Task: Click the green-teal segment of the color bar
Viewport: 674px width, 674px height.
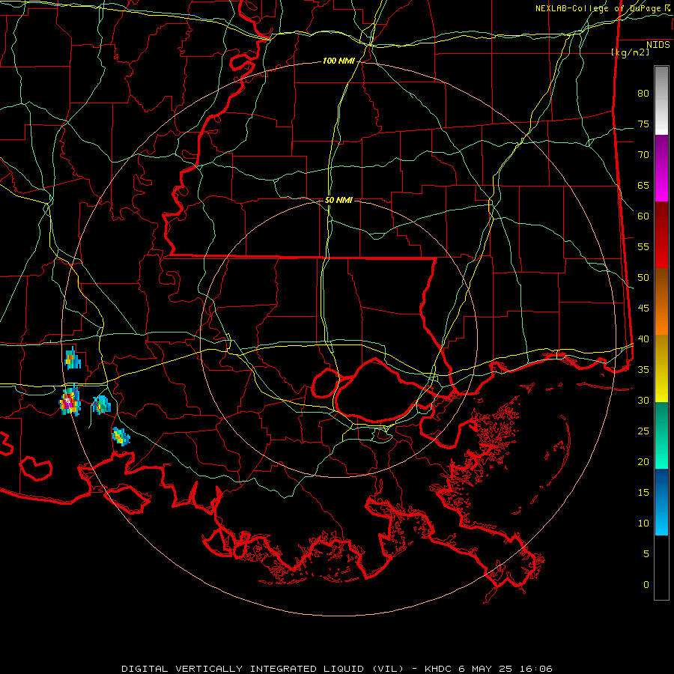Action: [661, 435]
